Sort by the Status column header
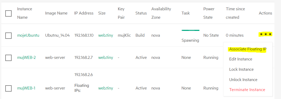281x99 pixels. coord(141,13)
